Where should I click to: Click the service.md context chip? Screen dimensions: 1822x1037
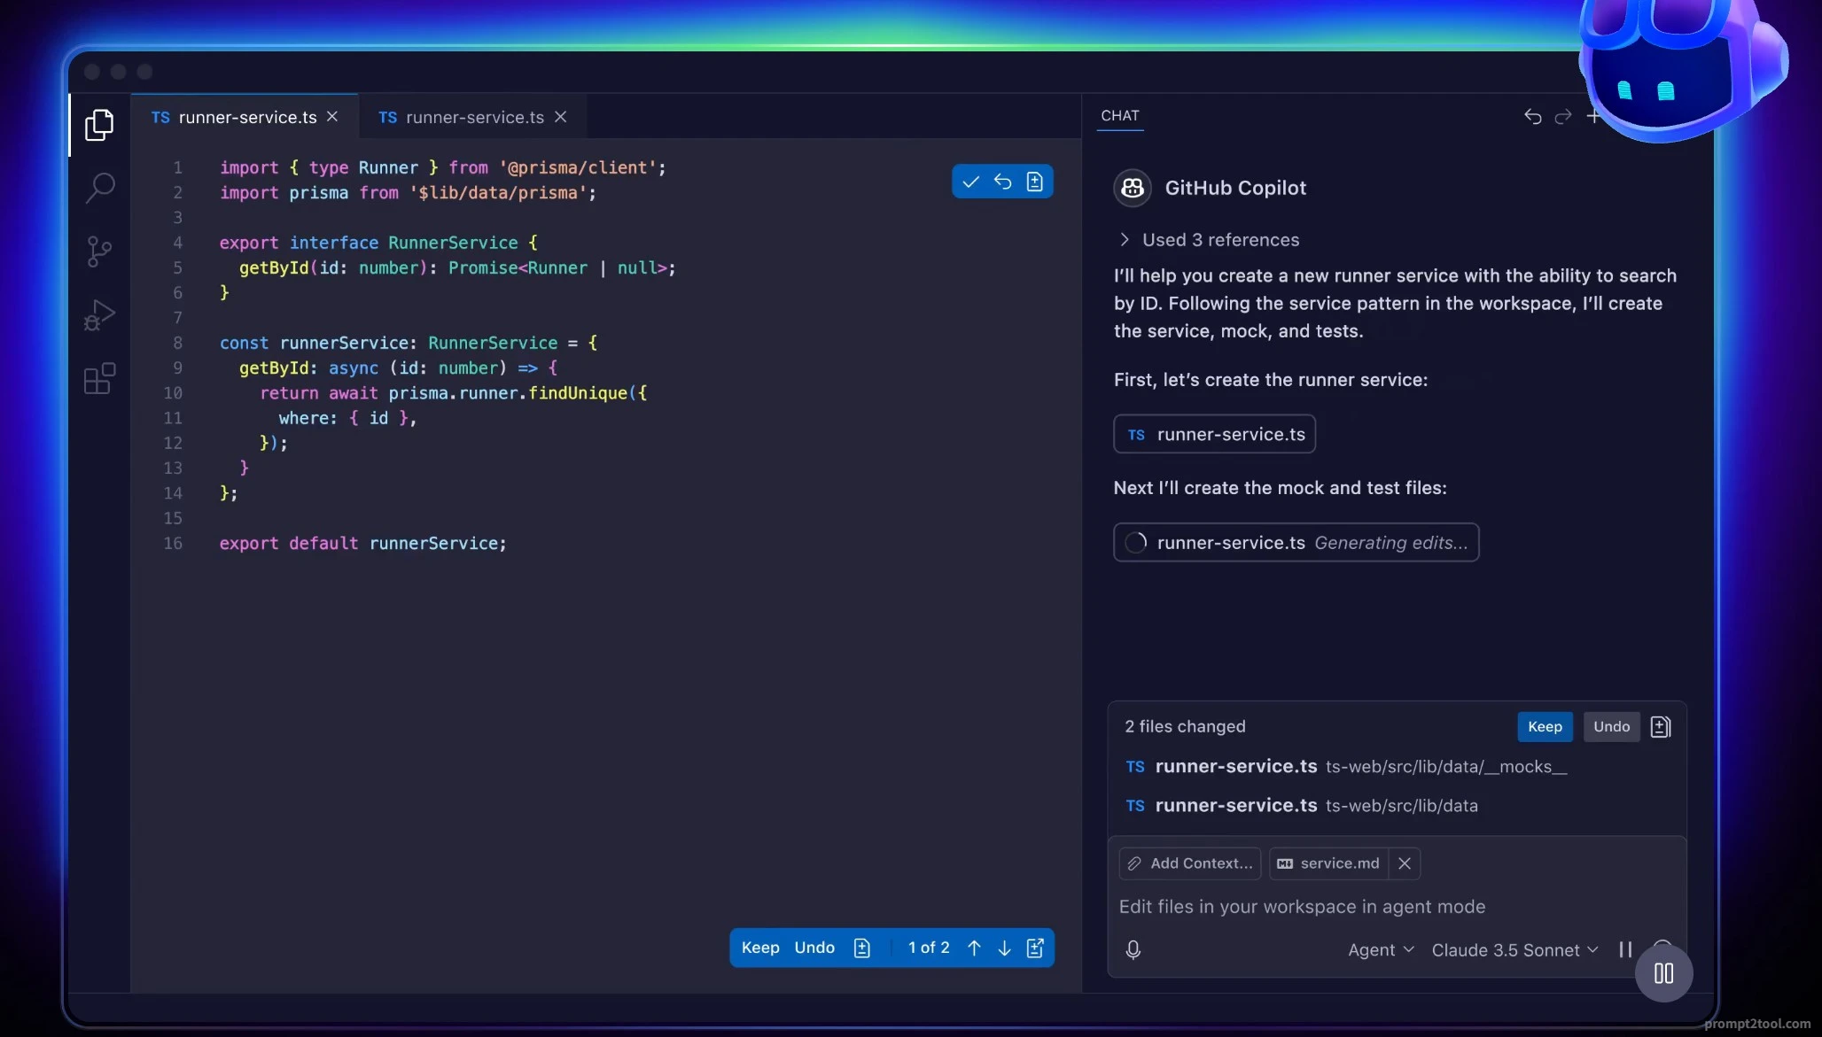1328,863
